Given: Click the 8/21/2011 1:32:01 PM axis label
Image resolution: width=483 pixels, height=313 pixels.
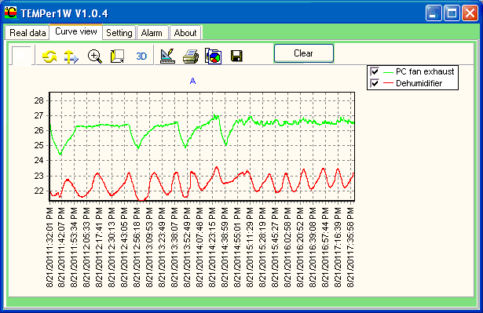Looking at the screenshot, I should coord(49,247).
